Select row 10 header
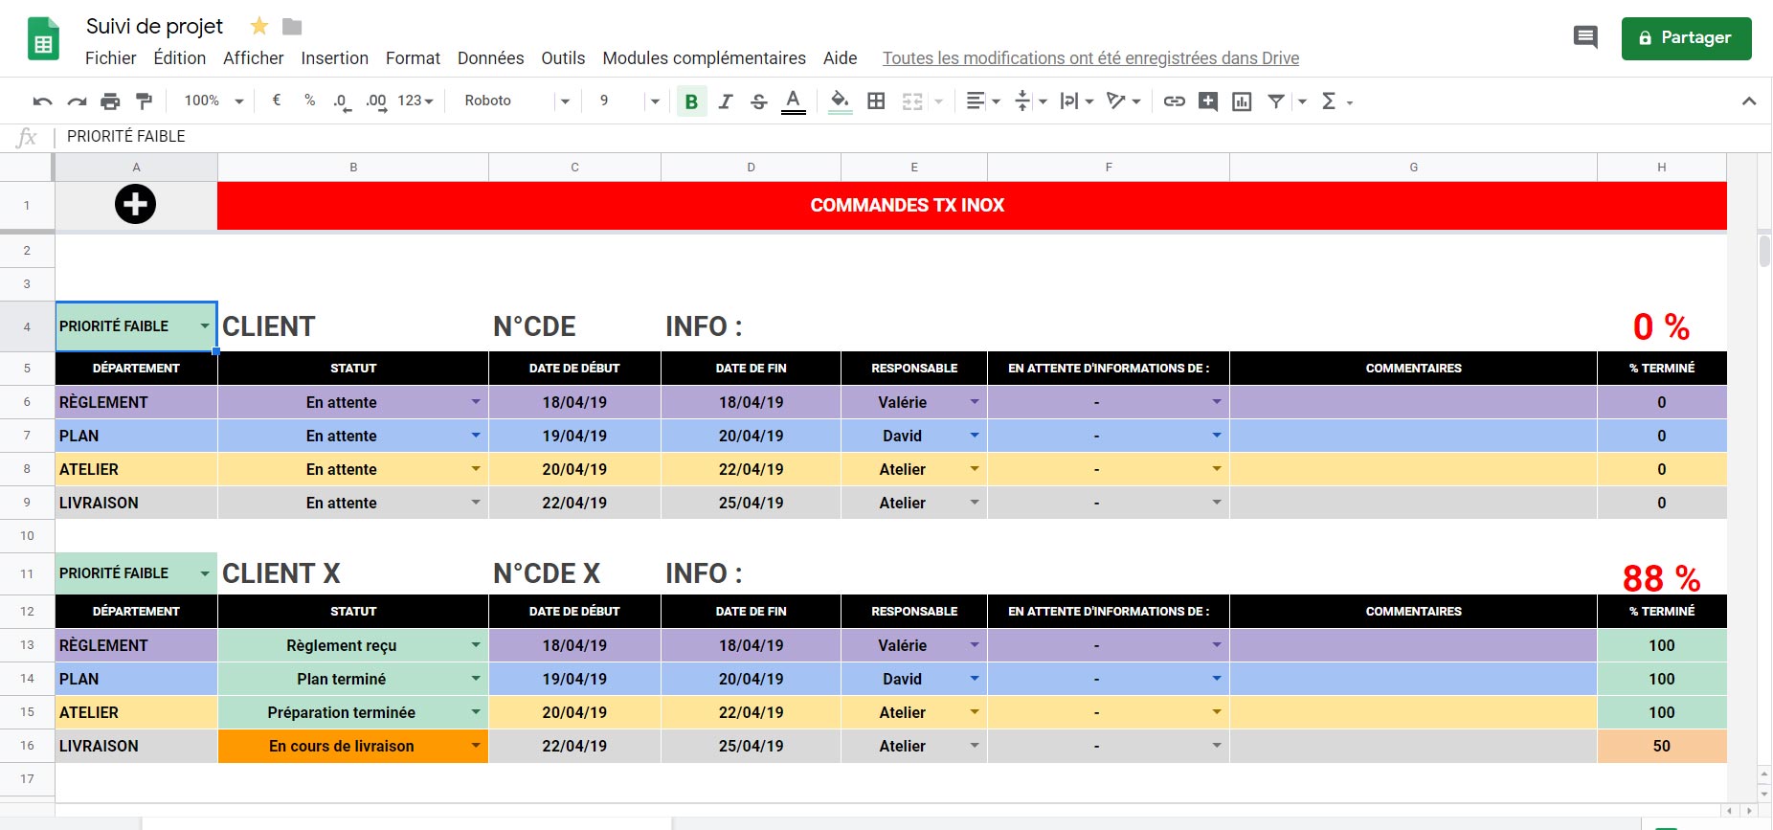 27,536
